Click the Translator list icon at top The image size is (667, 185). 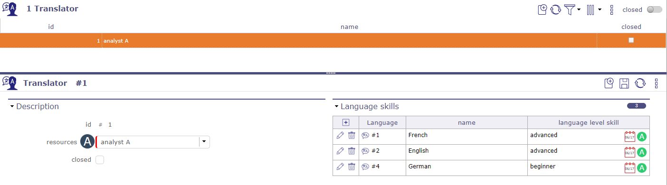pos(10,9)
